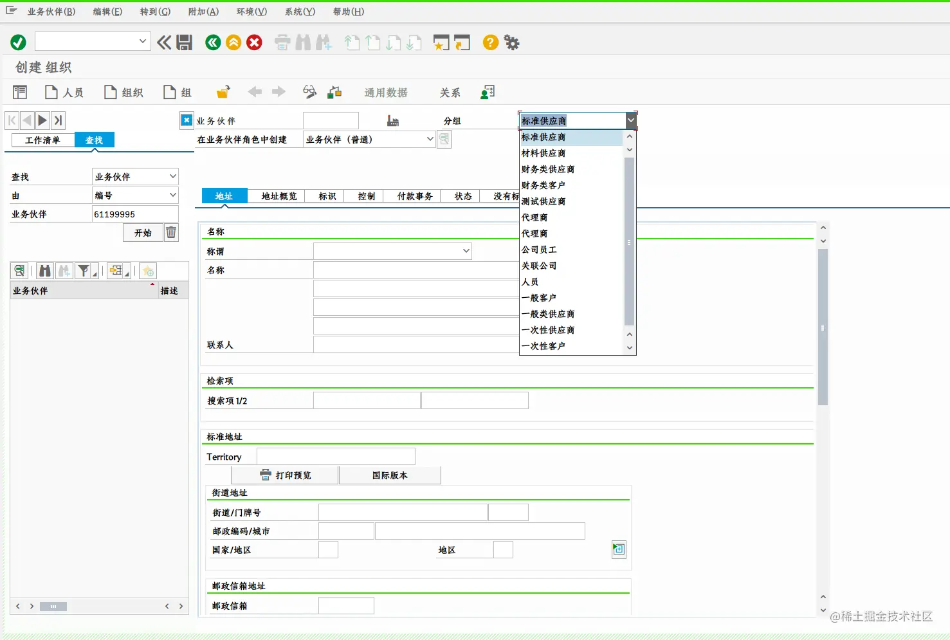
Task: Open the Customize Local Layout gear icon
Action: point(511,42)
